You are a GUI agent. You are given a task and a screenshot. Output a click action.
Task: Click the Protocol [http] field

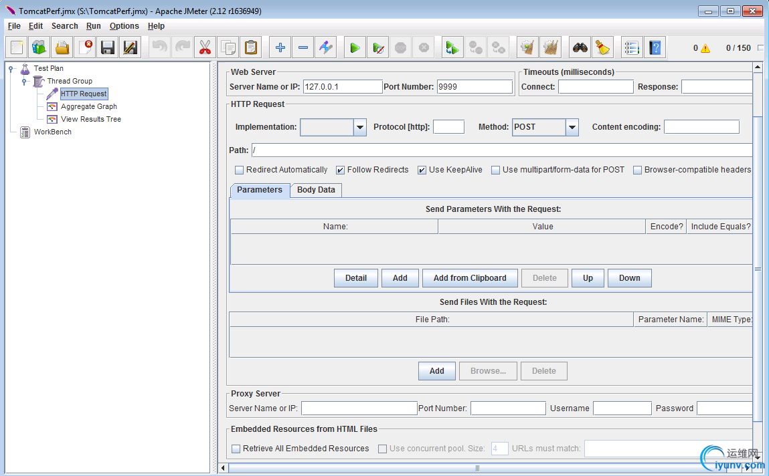pyautogui.click(x=448, y=127)
